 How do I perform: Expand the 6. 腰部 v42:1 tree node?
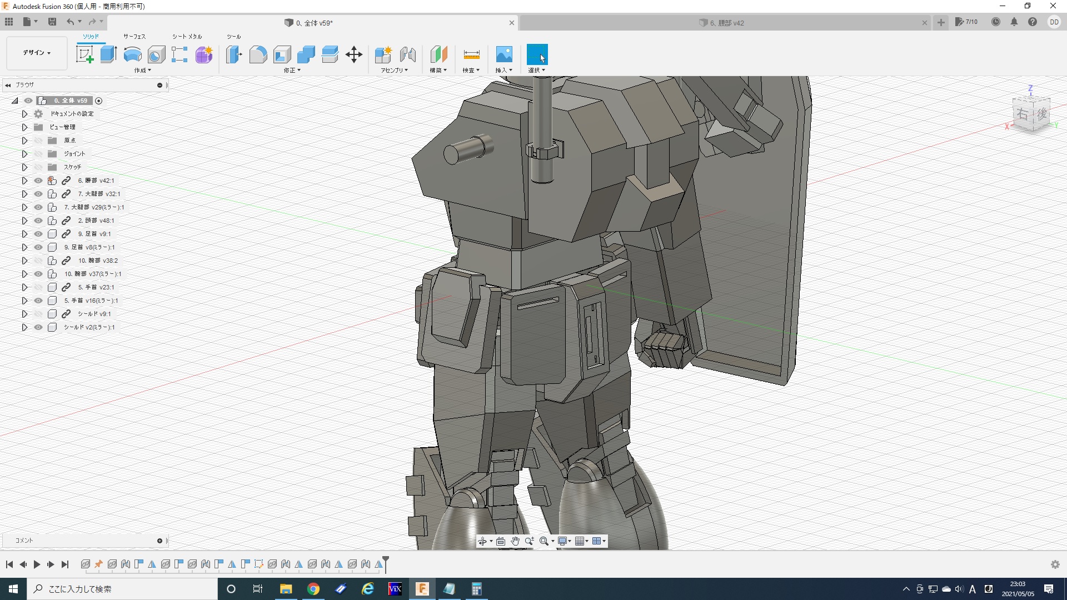[x=24, y=181]
